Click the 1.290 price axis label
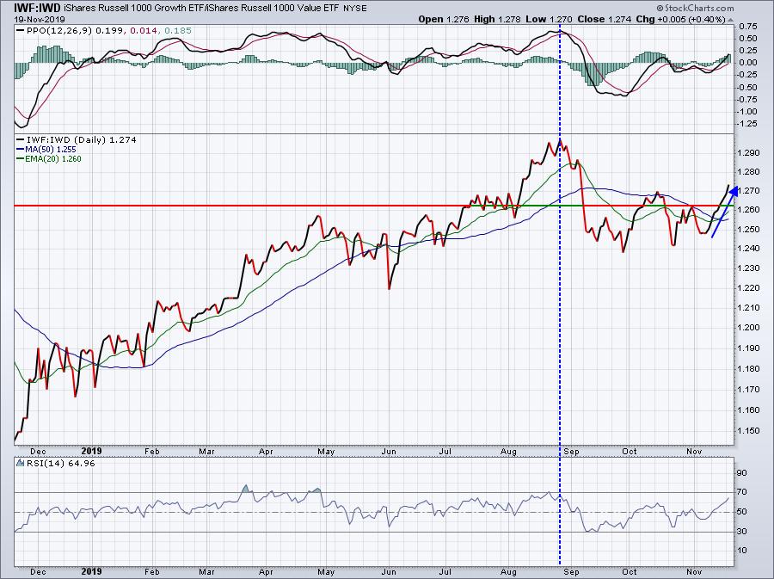Image resolution: width=774 pixels, height=579 pixels. [x=748, y=152]
